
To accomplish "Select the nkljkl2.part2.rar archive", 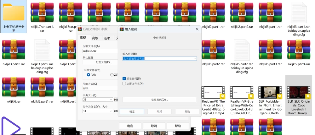I will pyautogui.click(x=242, y=15).
